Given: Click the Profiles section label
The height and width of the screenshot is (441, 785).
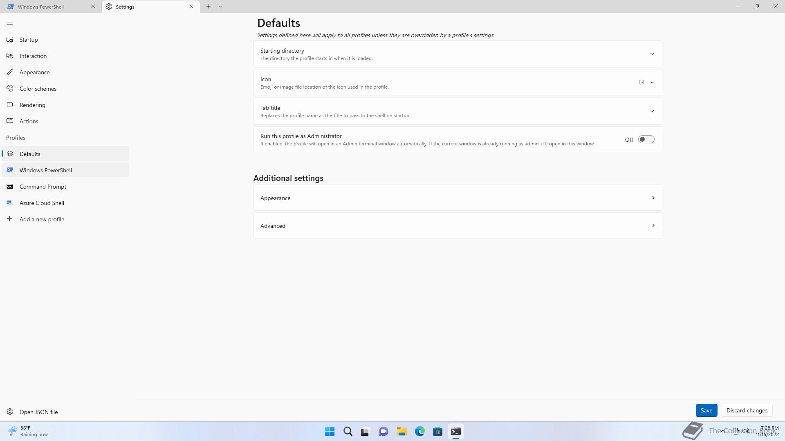Looking at the screenshot, I should (x=16, y=138).
